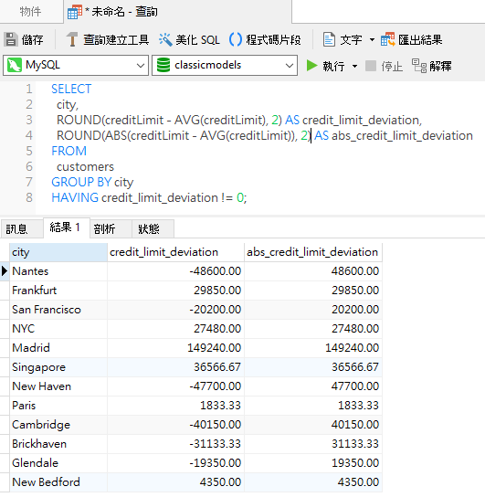Click the 美化 SQL button label
The width and height of the screenshot is (485, 497).
pyautogui.click(x=197, y=40)
